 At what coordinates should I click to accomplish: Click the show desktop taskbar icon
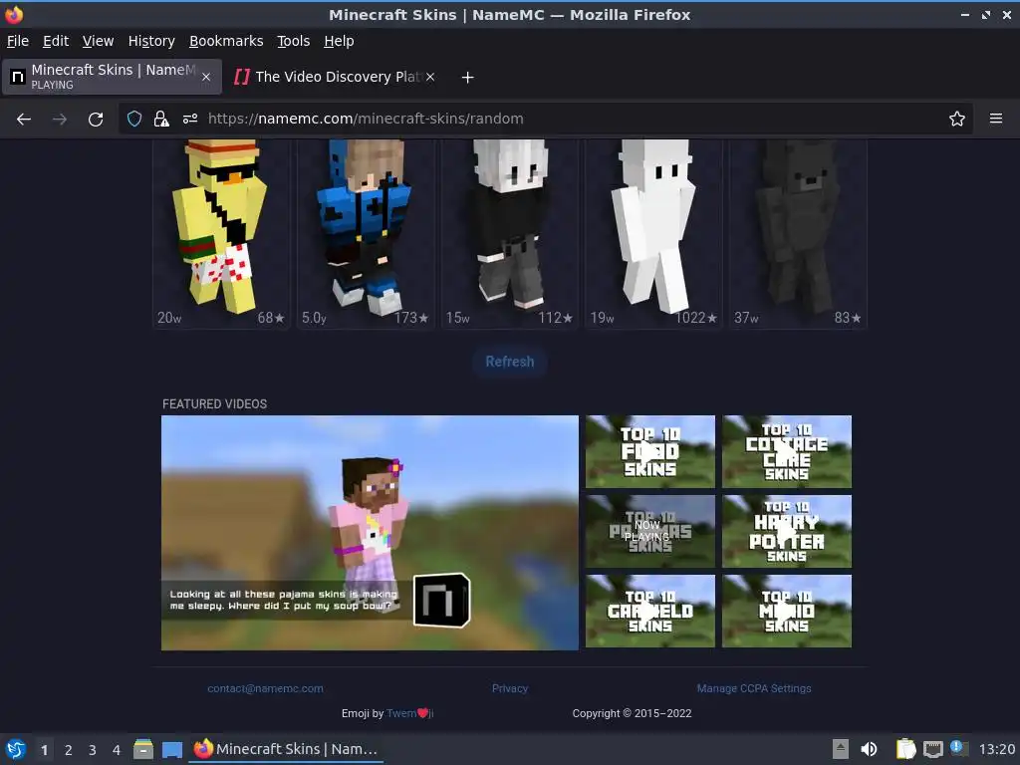click(171, 749)
